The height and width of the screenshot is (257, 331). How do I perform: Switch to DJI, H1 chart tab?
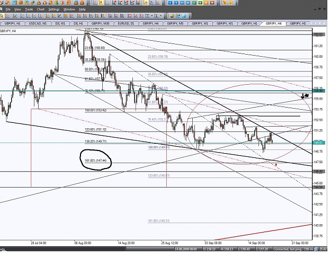[x=78, y=23]
